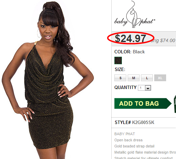Choose size S
Viewport: 176px width, 159px height.
[x=120, y=78]
